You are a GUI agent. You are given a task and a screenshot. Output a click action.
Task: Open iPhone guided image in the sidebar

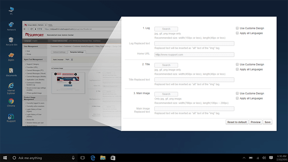pos(34,93)
